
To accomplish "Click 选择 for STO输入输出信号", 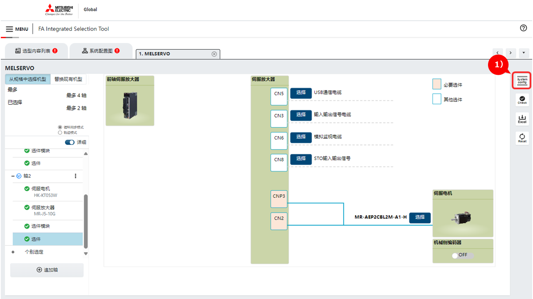I will tap(301, 159).
